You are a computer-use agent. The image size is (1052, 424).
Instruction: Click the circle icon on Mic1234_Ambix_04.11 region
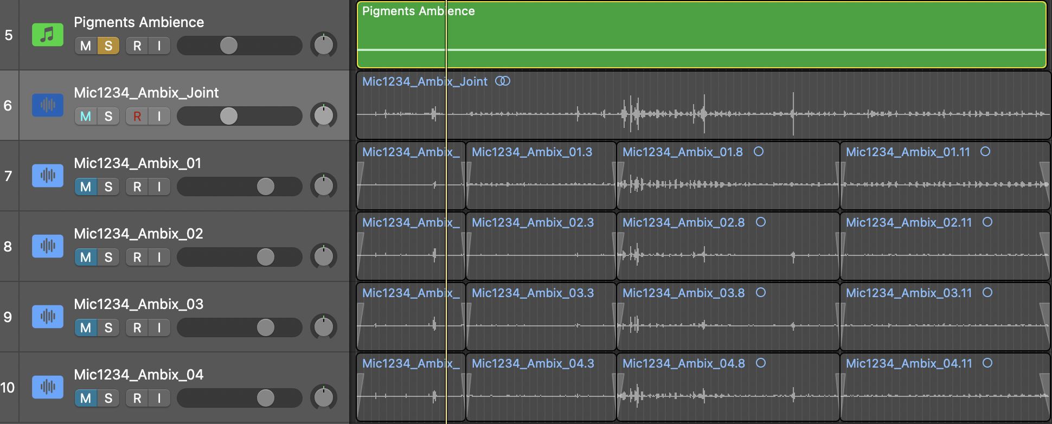(x=987, y=363)
